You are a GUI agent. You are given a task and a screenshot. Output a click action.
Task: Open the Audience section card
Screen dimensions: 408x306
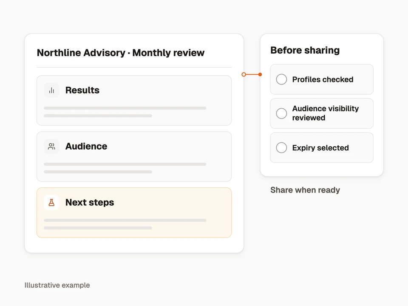pos(134,157)
